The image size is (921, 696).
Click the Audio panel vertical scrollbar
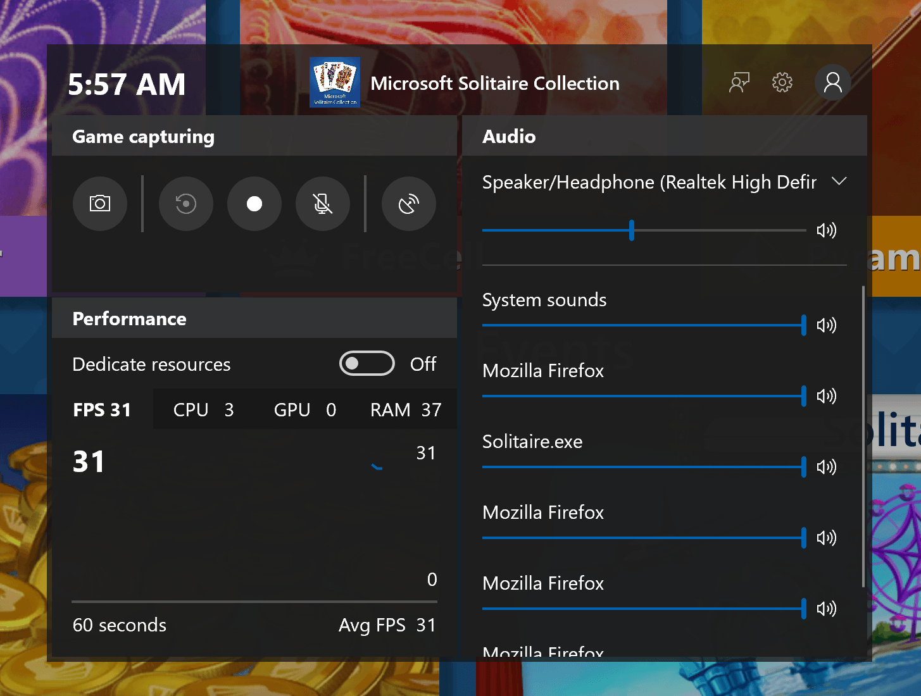click(863, 437)
